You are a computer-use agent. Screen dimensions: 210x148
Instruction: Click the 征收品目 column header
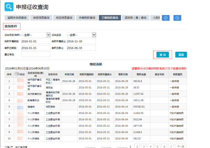tap(53, 74)
